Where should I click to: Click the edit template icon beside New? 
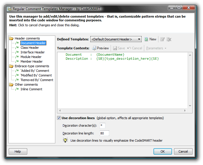[162, 39]
